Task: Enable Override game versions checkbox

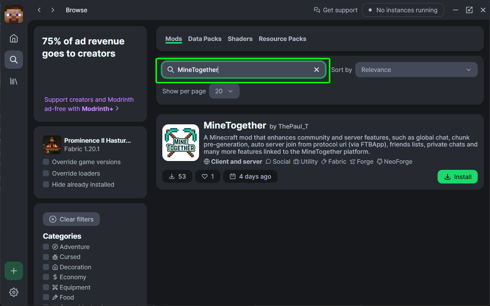Action: click(46, 162)
